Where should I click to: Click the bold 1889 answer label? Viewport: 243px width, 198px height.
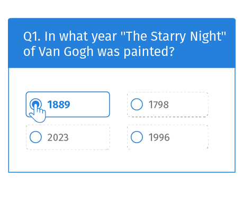tap(59, 105)
